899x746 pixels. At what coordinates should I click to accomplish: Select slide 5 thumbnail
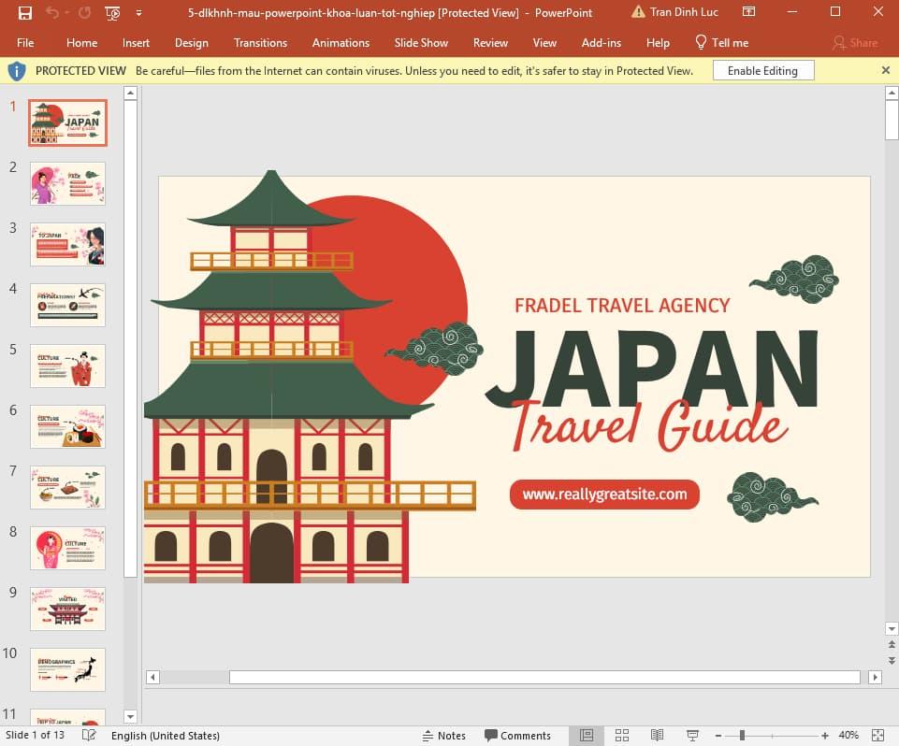coord(67,366)
